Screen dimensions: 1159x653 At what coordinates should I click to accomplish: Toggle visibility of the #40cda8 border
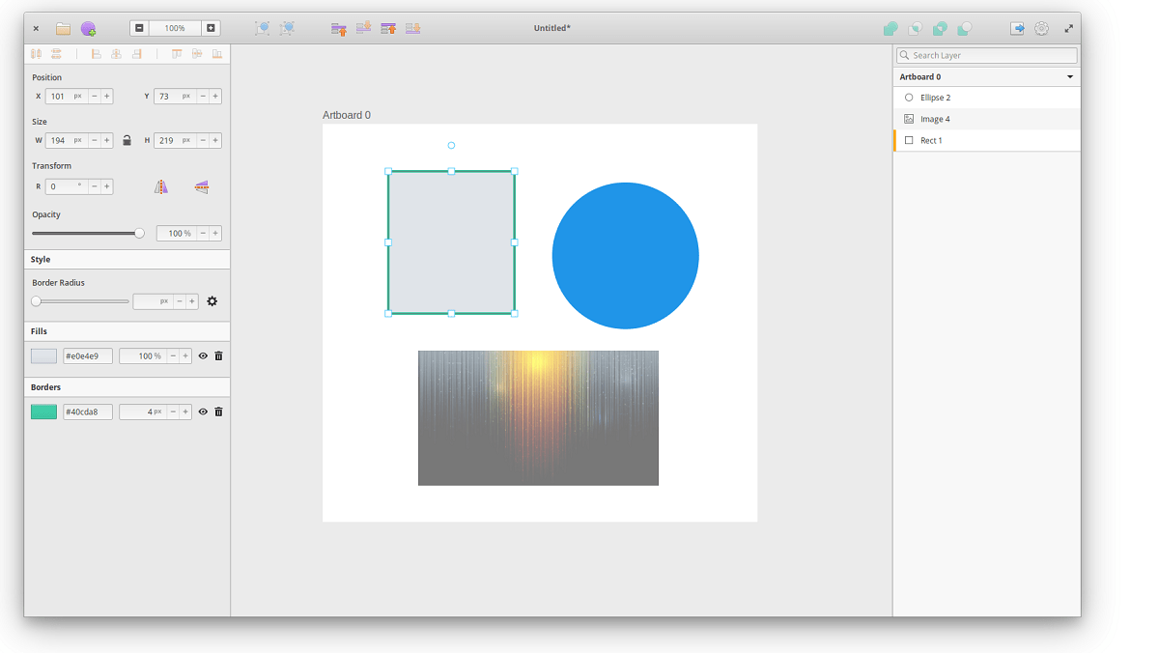(x=203, y=412)
